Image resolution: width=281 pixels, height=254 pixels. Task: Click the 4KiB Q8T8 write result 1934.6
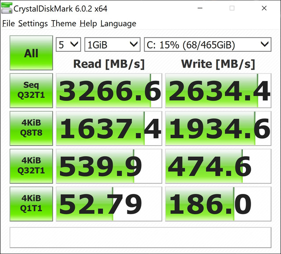pyautogui.click(x=218, y=129)
